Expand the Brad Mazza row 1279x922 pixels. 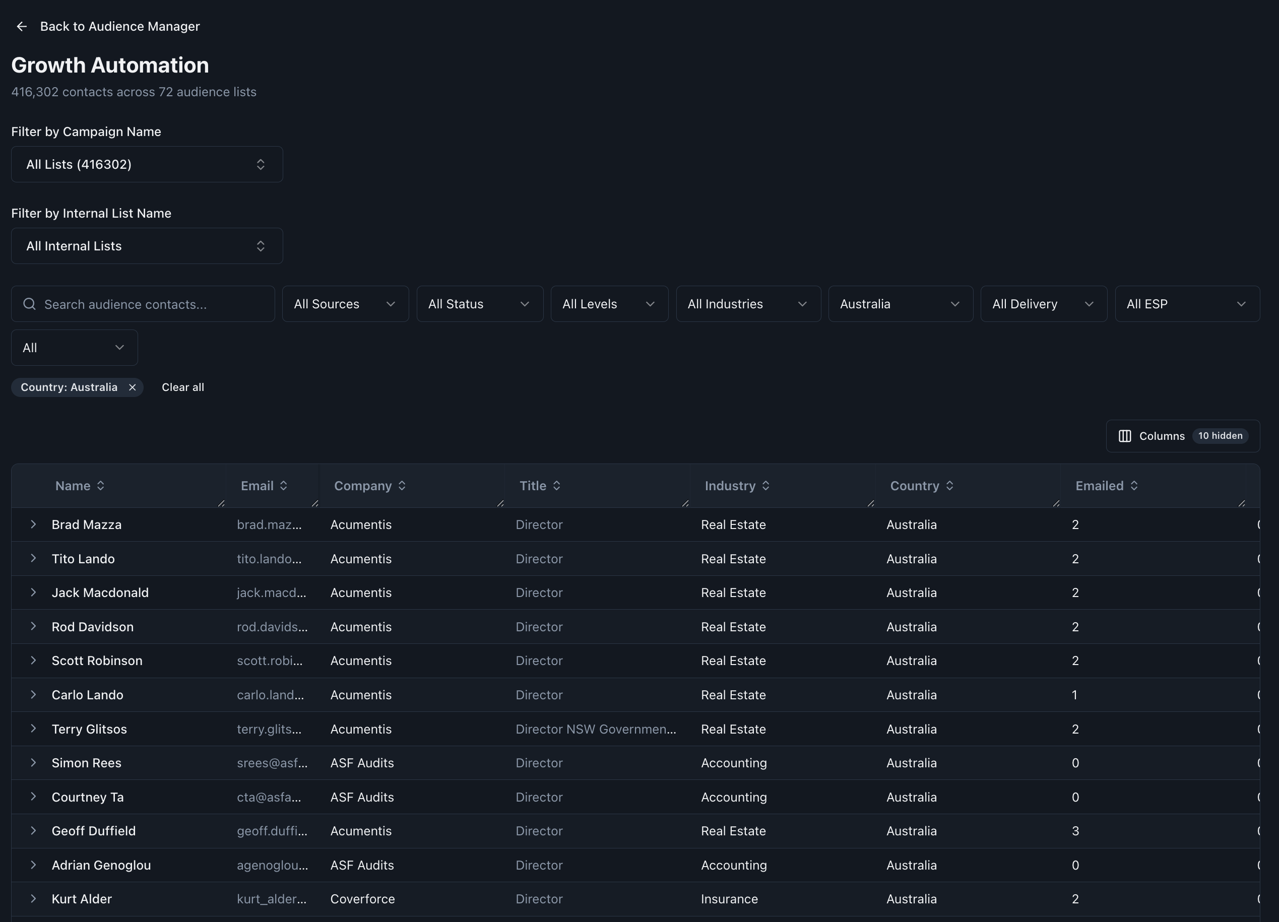pyautogui.click(x=33, y=524)
